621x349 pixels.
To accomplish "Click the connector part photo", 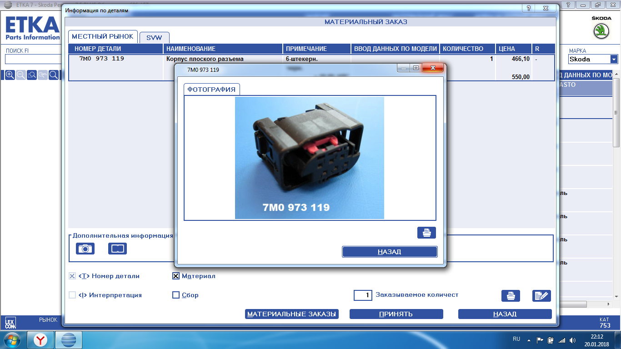I will (309, 158).
